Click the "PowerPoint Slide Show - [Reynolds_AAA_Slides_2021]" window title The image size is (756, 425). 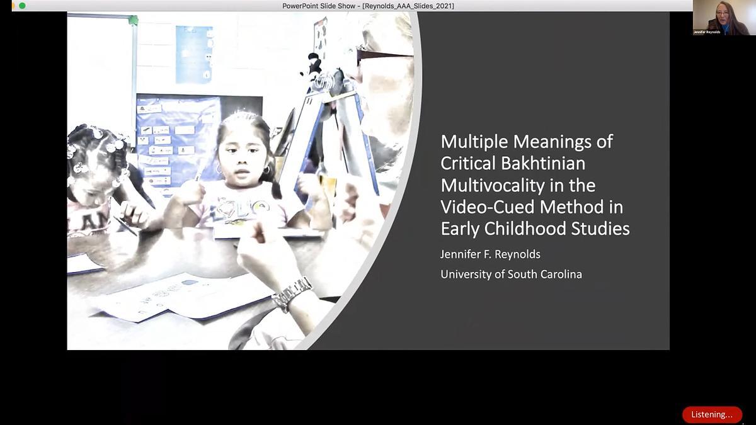tap(369, 6)
